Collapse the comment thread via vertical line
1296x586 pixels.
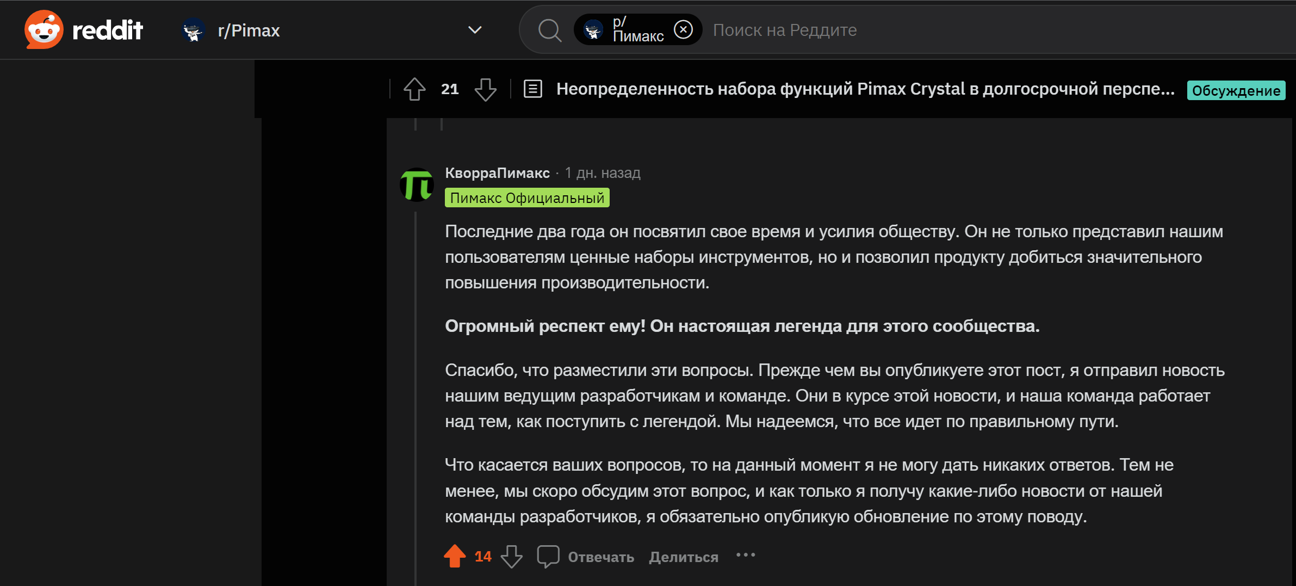tap(416, 397)
